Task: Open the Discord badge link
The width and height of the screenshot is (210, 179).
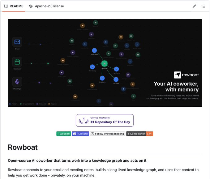Action: (x=80, y=134)
